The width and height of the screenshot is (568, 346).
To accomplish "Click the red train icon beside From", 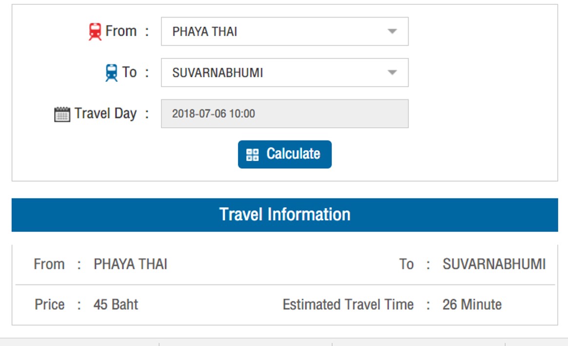I will pyautogui.click(x=95, y=32).
